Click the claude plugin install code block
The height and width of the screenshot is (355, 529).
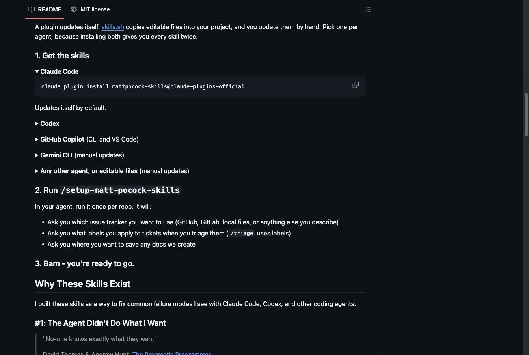pyautogui.click(x=200, y=86)
